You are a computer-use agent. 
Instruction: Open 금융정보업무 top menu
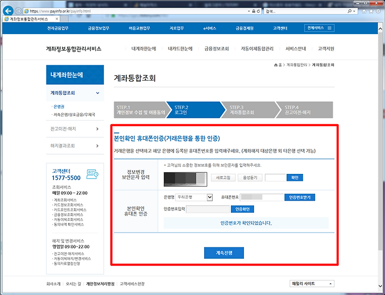98,28
